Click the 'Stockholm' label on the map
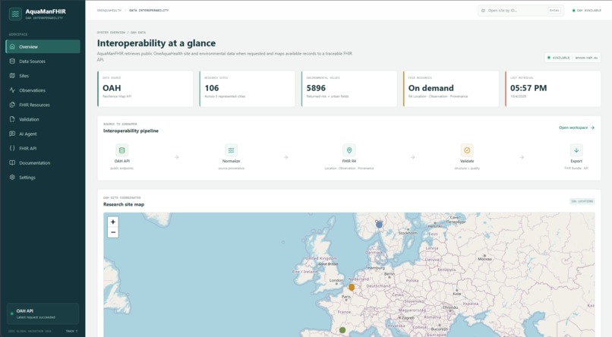Image resolution: width=612 pixels, height=337 pixels. pos(408,233)
